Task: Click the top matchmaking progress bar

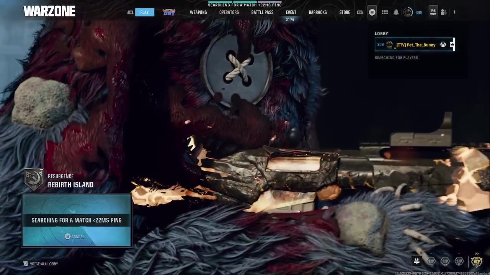Action: point(245,1)
